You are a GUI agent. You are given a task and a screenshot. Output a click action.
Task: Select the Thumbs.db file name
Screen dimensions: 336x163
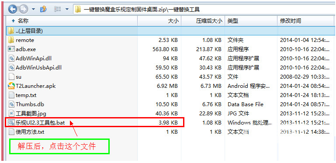point(30,104)
